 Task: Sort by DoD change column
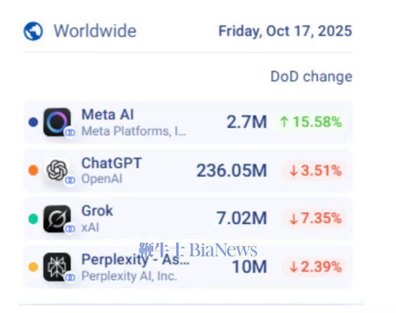[x=311, y=76]
